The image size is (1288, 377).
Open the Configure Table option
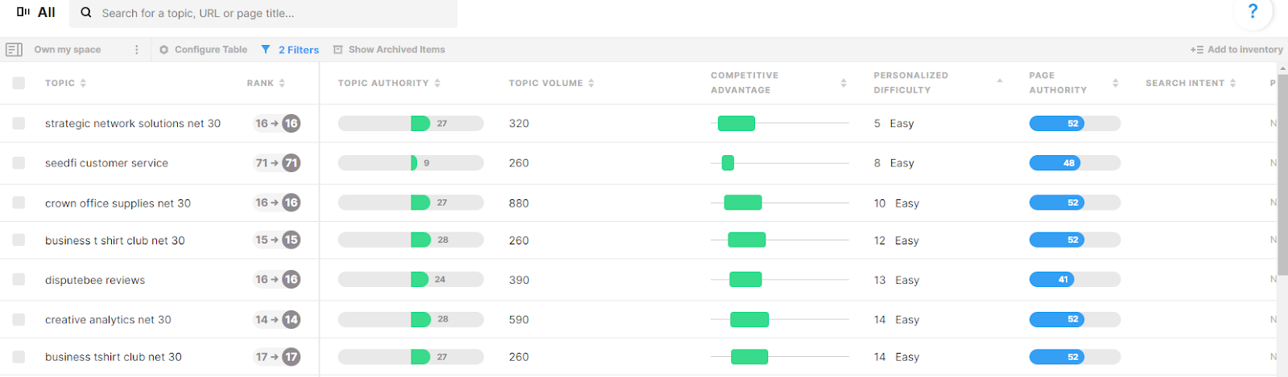click(211, 50)
